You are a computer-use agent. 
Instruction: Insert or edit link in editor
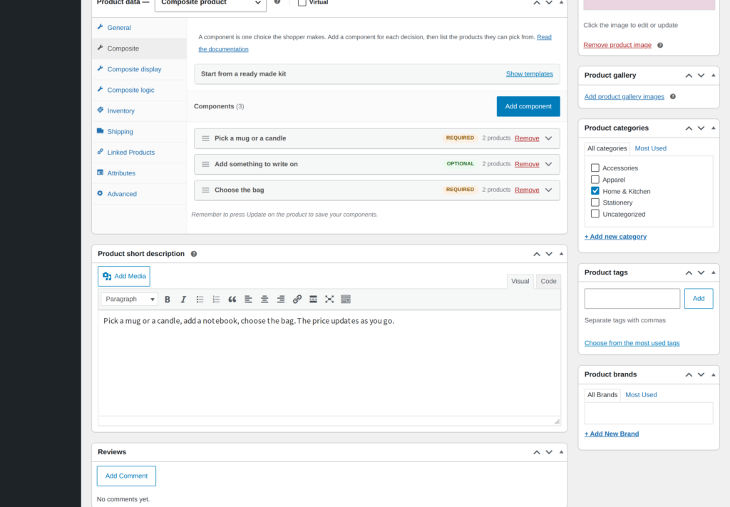point(297,299)
